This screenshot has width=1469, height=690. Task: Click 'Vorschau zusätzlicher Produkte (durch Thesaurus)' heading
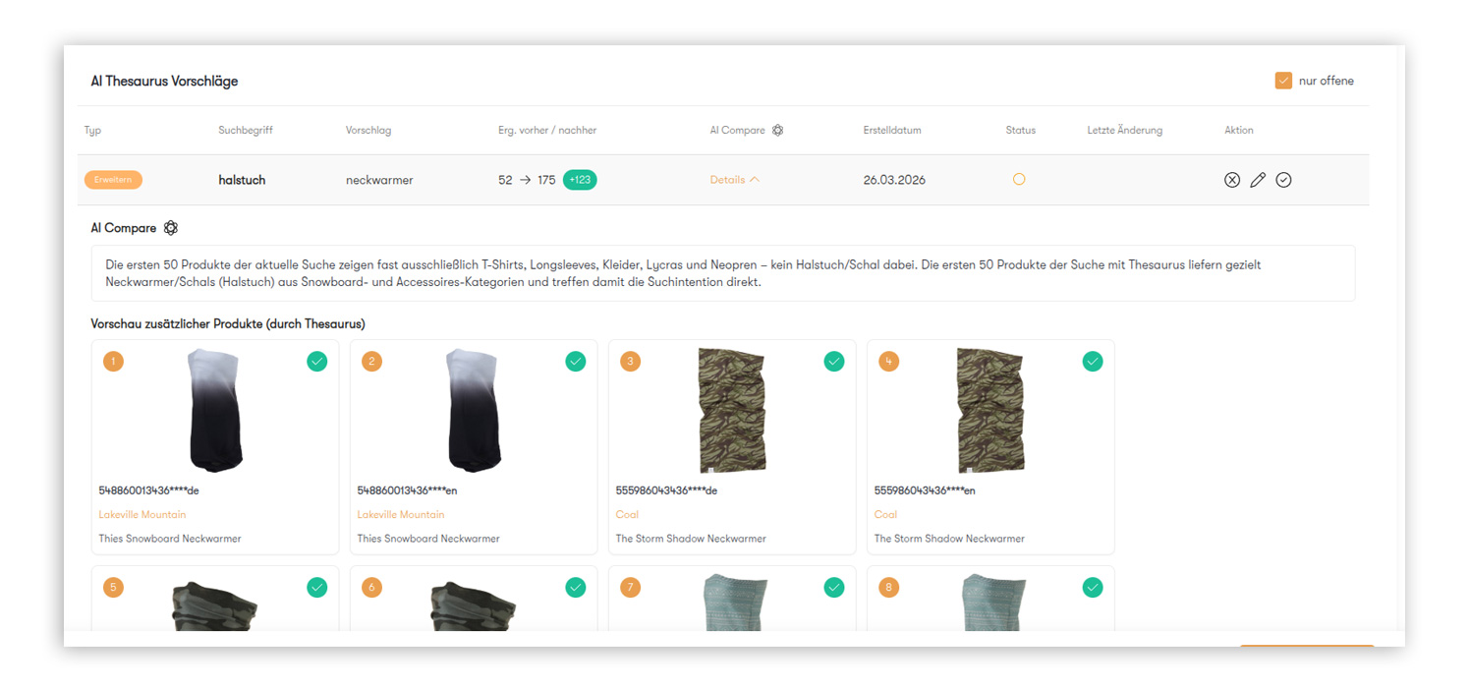(228, 323)
